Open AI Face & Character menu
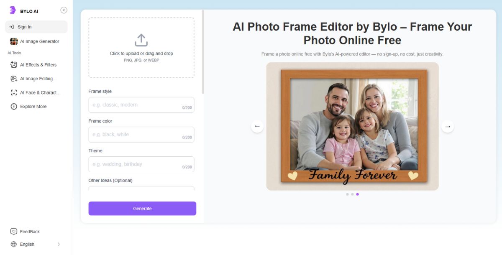Image resolution: width=502 pixels, height=255 pixels. point(36,92)
